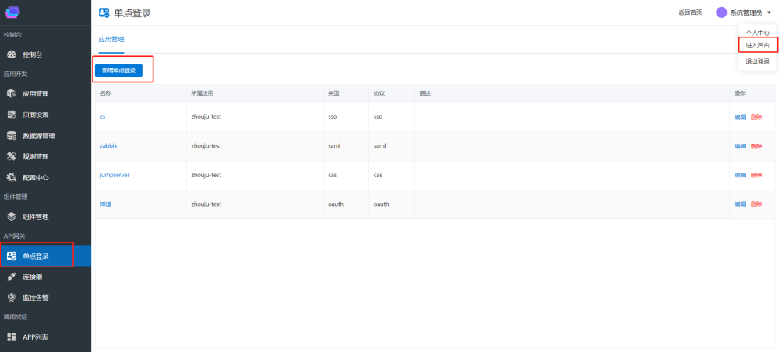Viewport: 779px width, 352px height.
Task: Click the 新增单点登录 button
Action: click(x=118, y=71)
